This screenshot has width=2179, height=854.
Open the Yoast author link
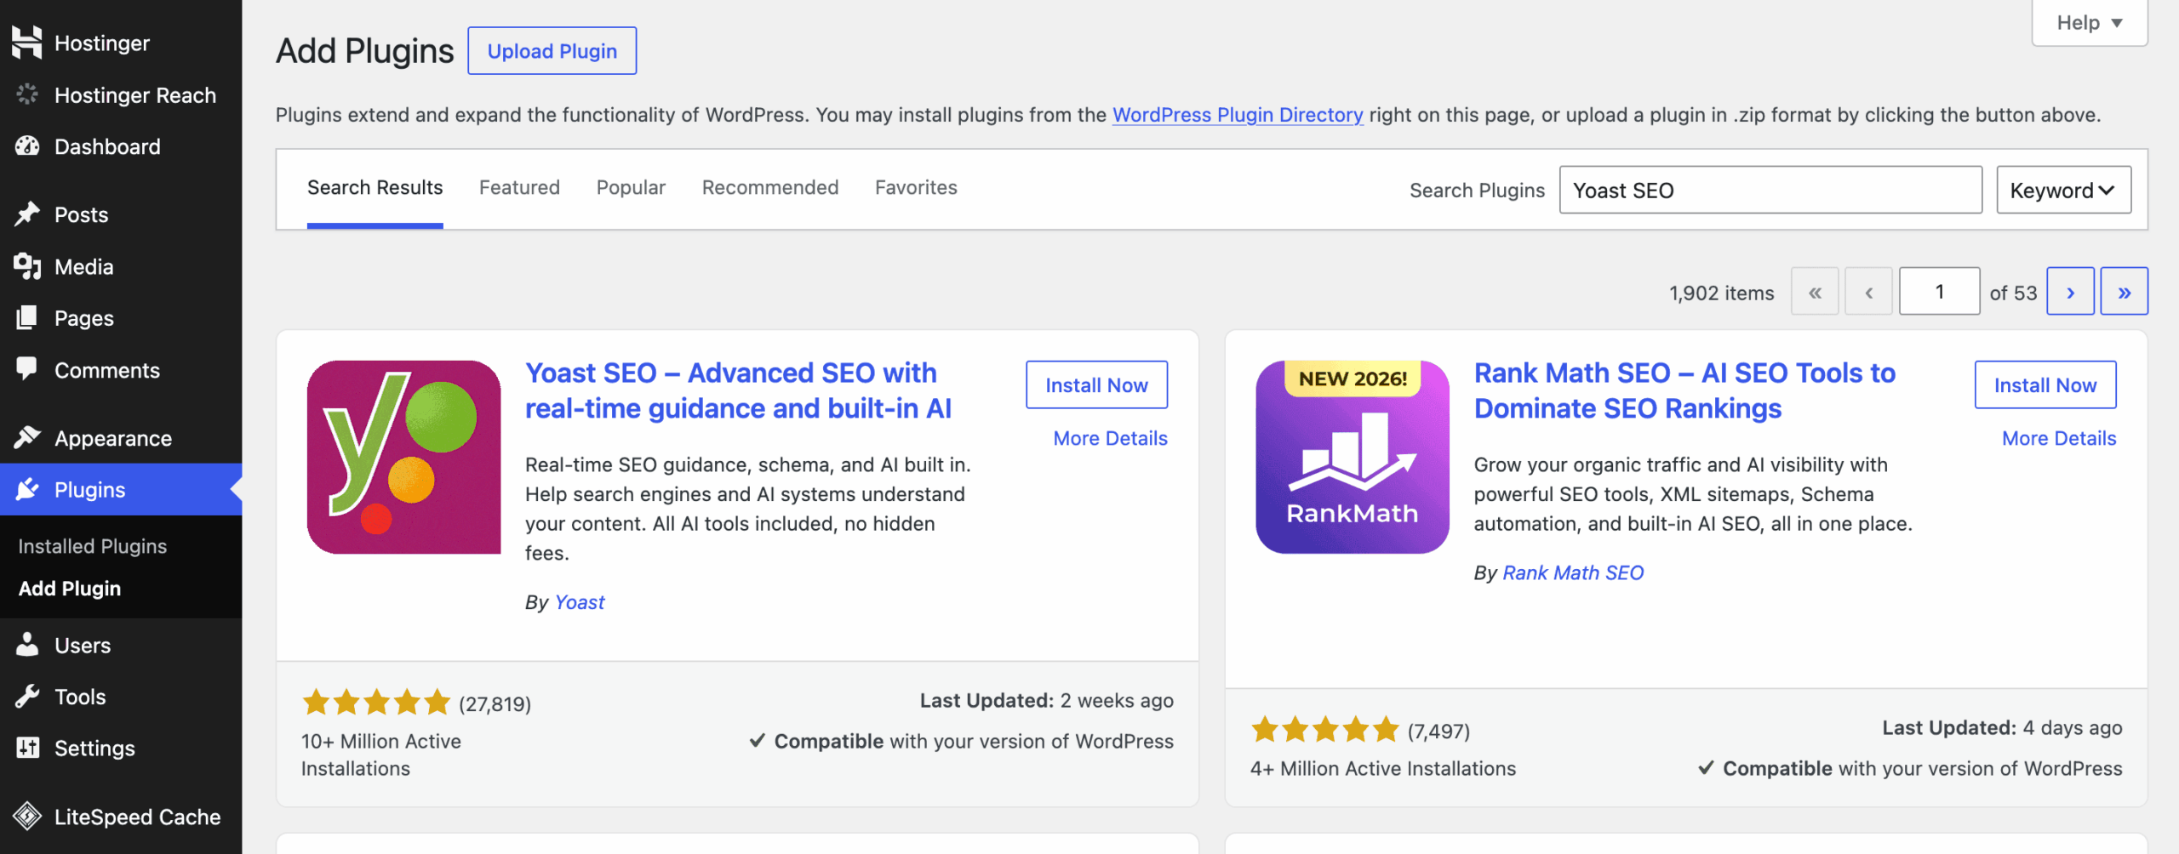pyautogui.click(x=580, y=602)
